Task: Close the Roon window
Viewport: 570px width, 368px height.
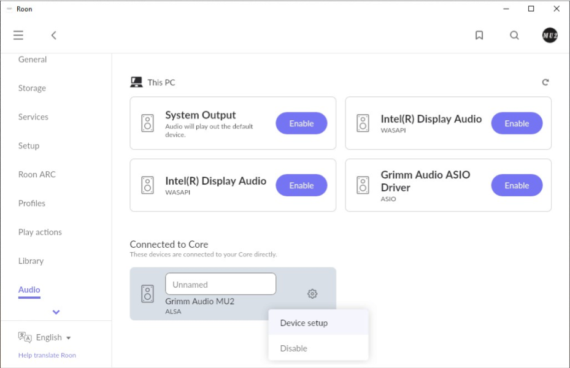Action: (x=557, y=9)
